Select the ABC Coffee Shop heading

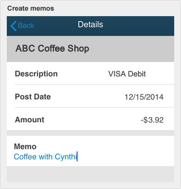point(52,48)
